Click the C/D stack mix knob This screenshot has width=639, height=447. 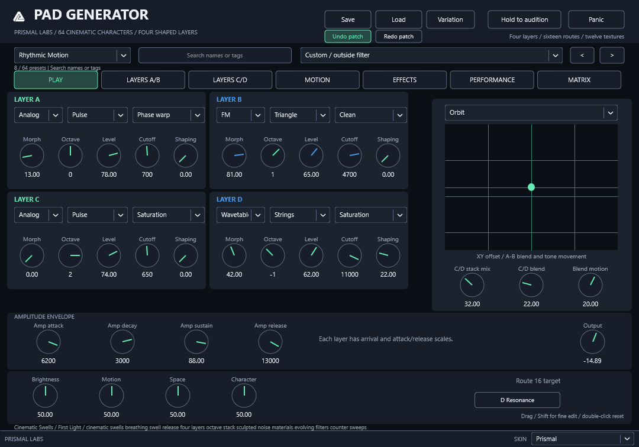(x=472, y=285)
